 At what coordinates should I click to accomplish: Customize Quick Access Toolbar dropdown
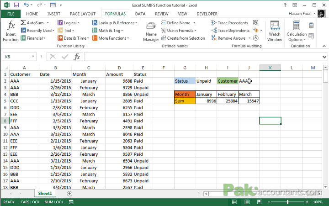pyautogui.click(x=61, y=5)
